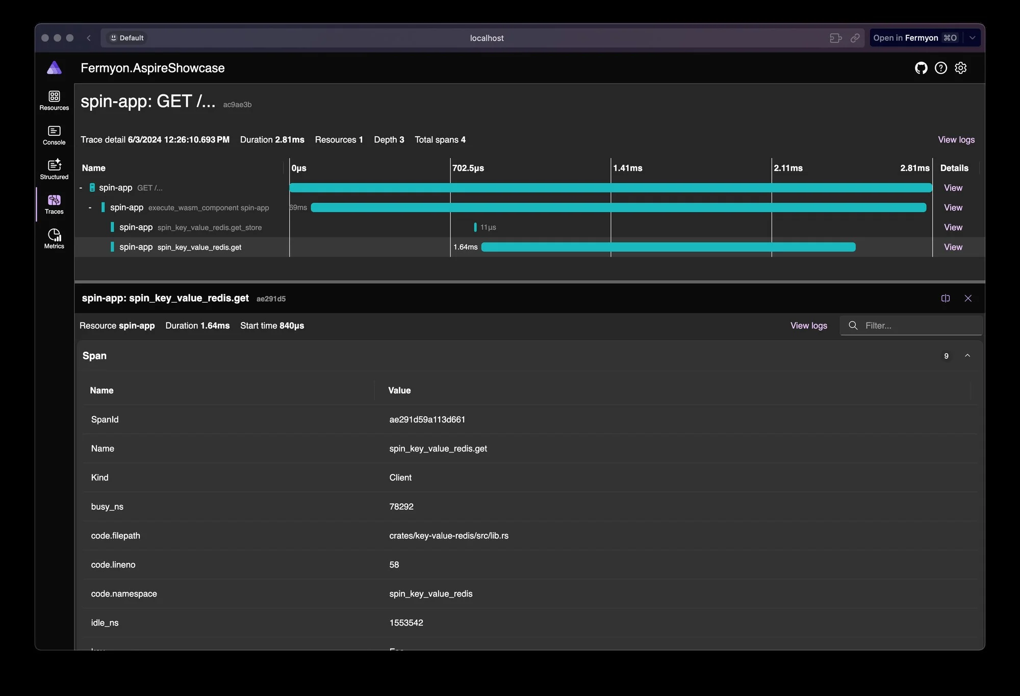Toggle span details split view icon
The image size is (1020, 696).
945,299
